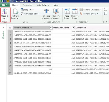Image resolution: width=109 pixels, height=102 pixels.
Task: Select row number 6 header
Action: click(10, 50)
